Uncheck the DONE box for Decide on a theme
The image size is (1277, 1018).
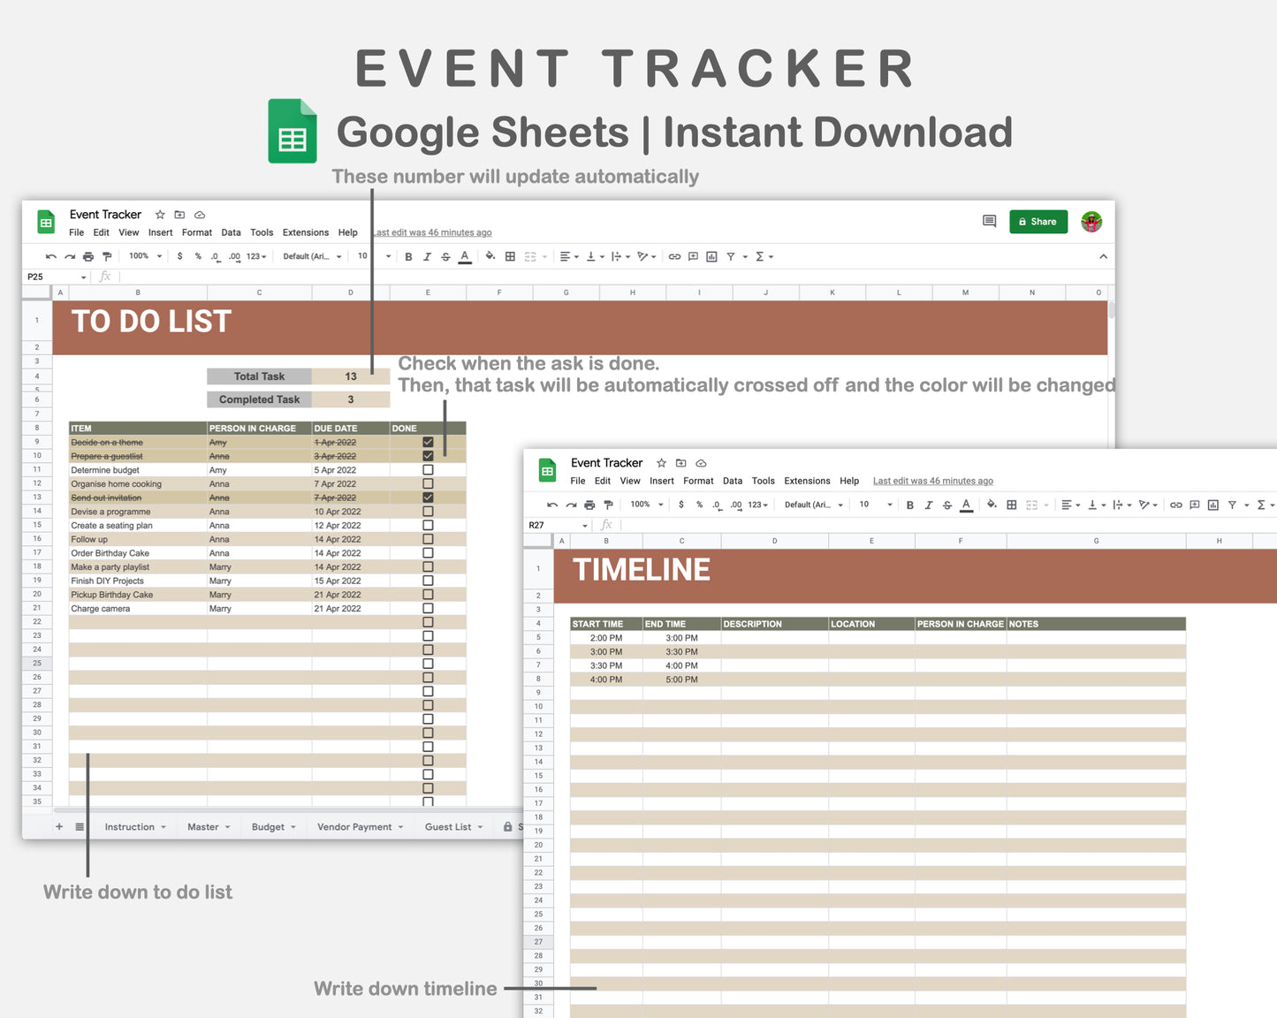point(428,442)
